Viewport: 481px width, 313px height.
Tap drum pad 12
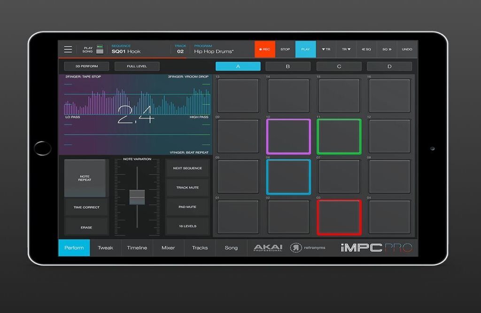pos(389,137)
